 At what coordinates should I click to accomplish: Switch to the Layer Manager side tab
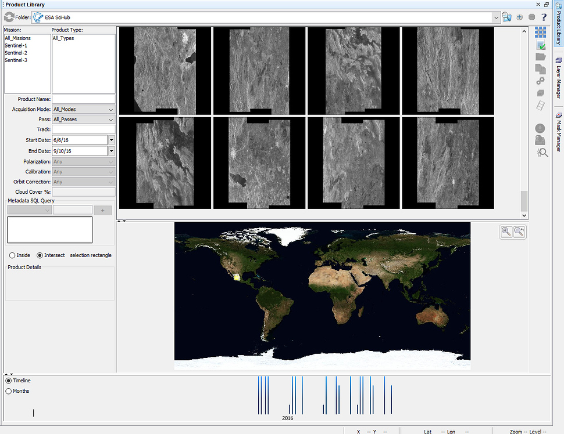[x=559, y=78]
